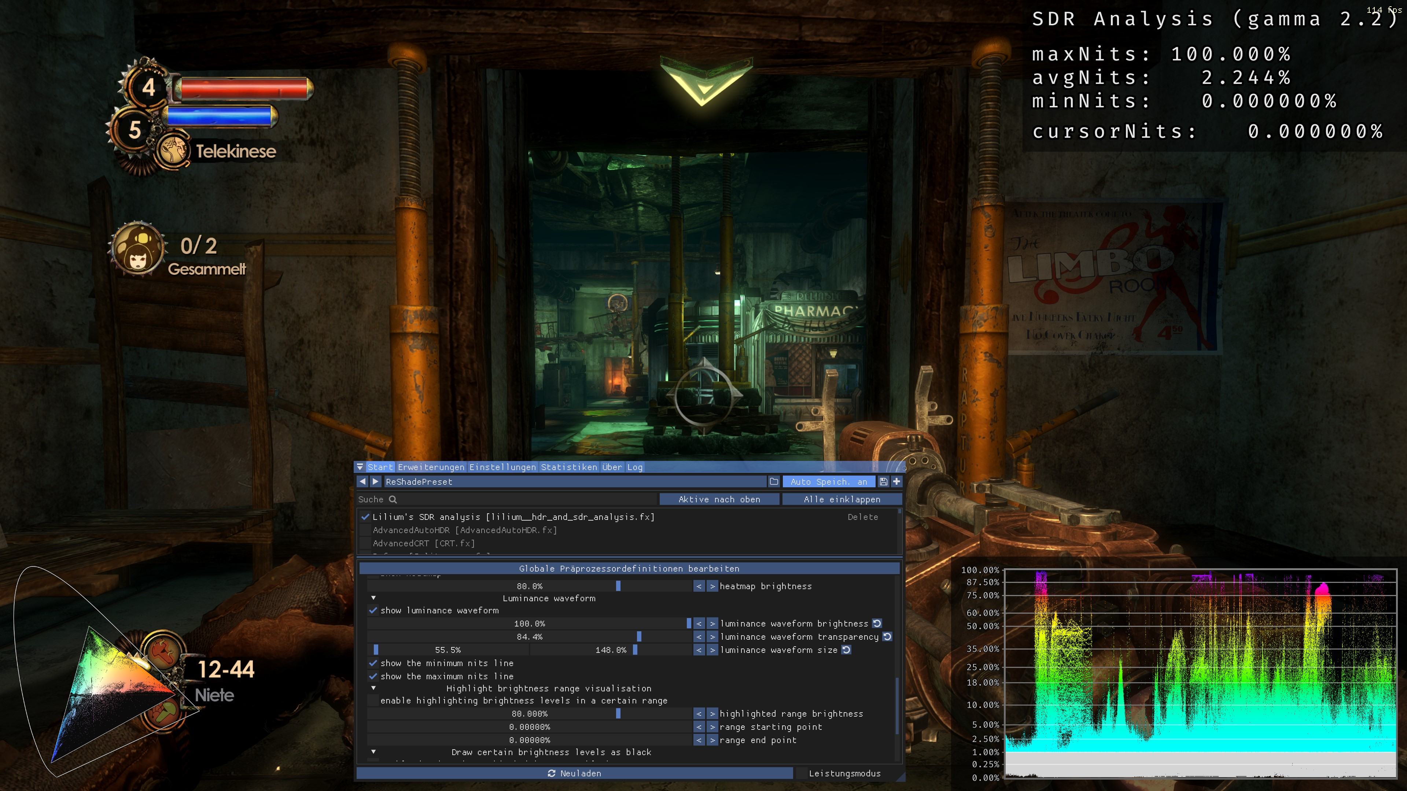The width and height of the screenshot is (1407, 791).
Task: Collapse Draw certain brightness levels as black
Action: [x=373, y=752]
